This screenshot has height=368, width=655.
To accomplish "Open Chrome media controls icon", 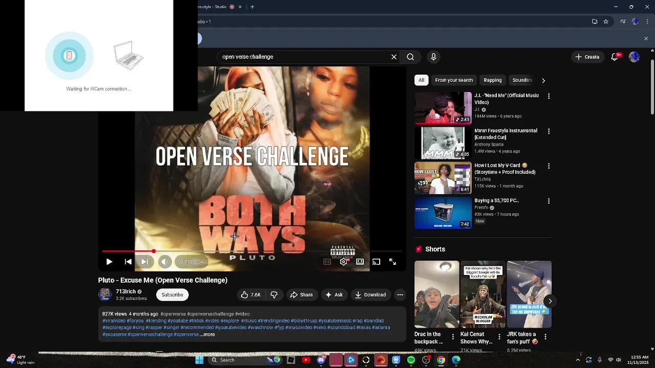I will [x=623, y=21].
